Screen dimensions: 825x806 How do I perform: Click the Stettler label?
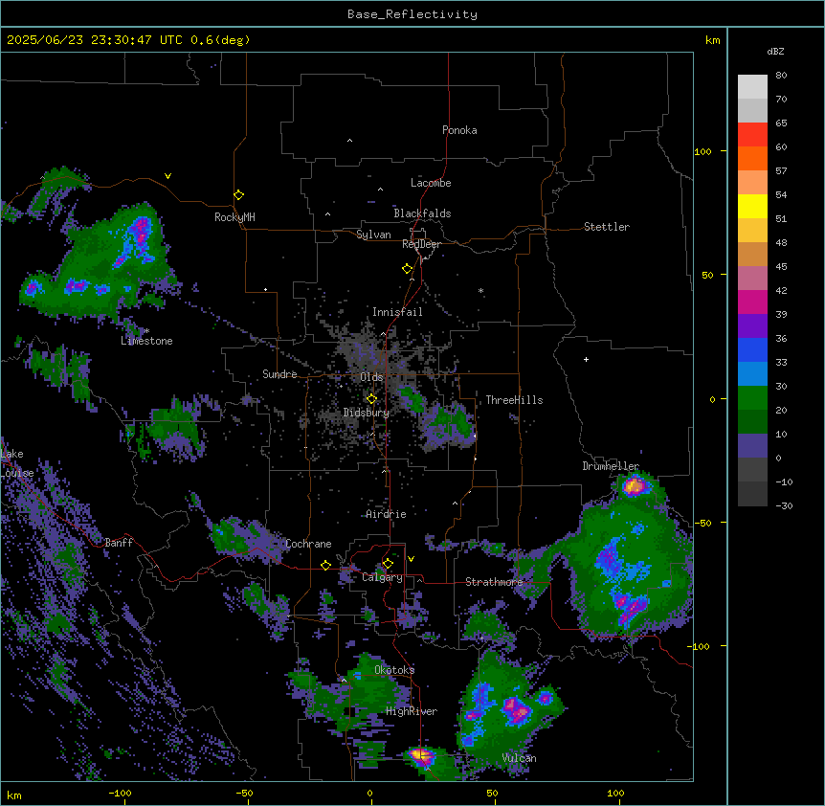coord(607,227)
